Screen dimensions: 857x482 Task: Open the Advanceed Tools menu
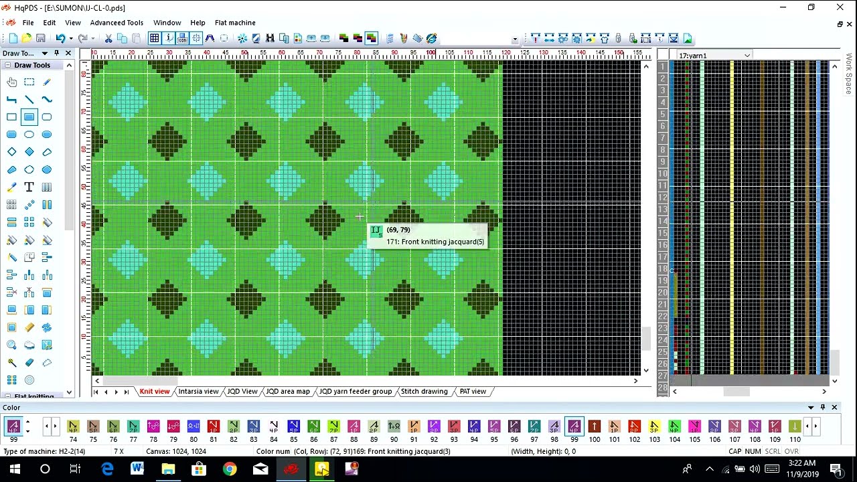tap(116, 23)
